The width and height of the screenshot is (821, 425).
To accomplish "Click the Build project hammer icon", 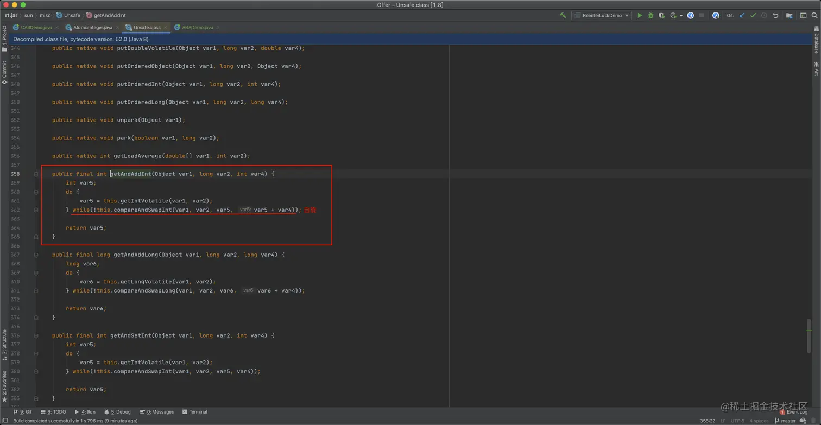I will point(563,15).
